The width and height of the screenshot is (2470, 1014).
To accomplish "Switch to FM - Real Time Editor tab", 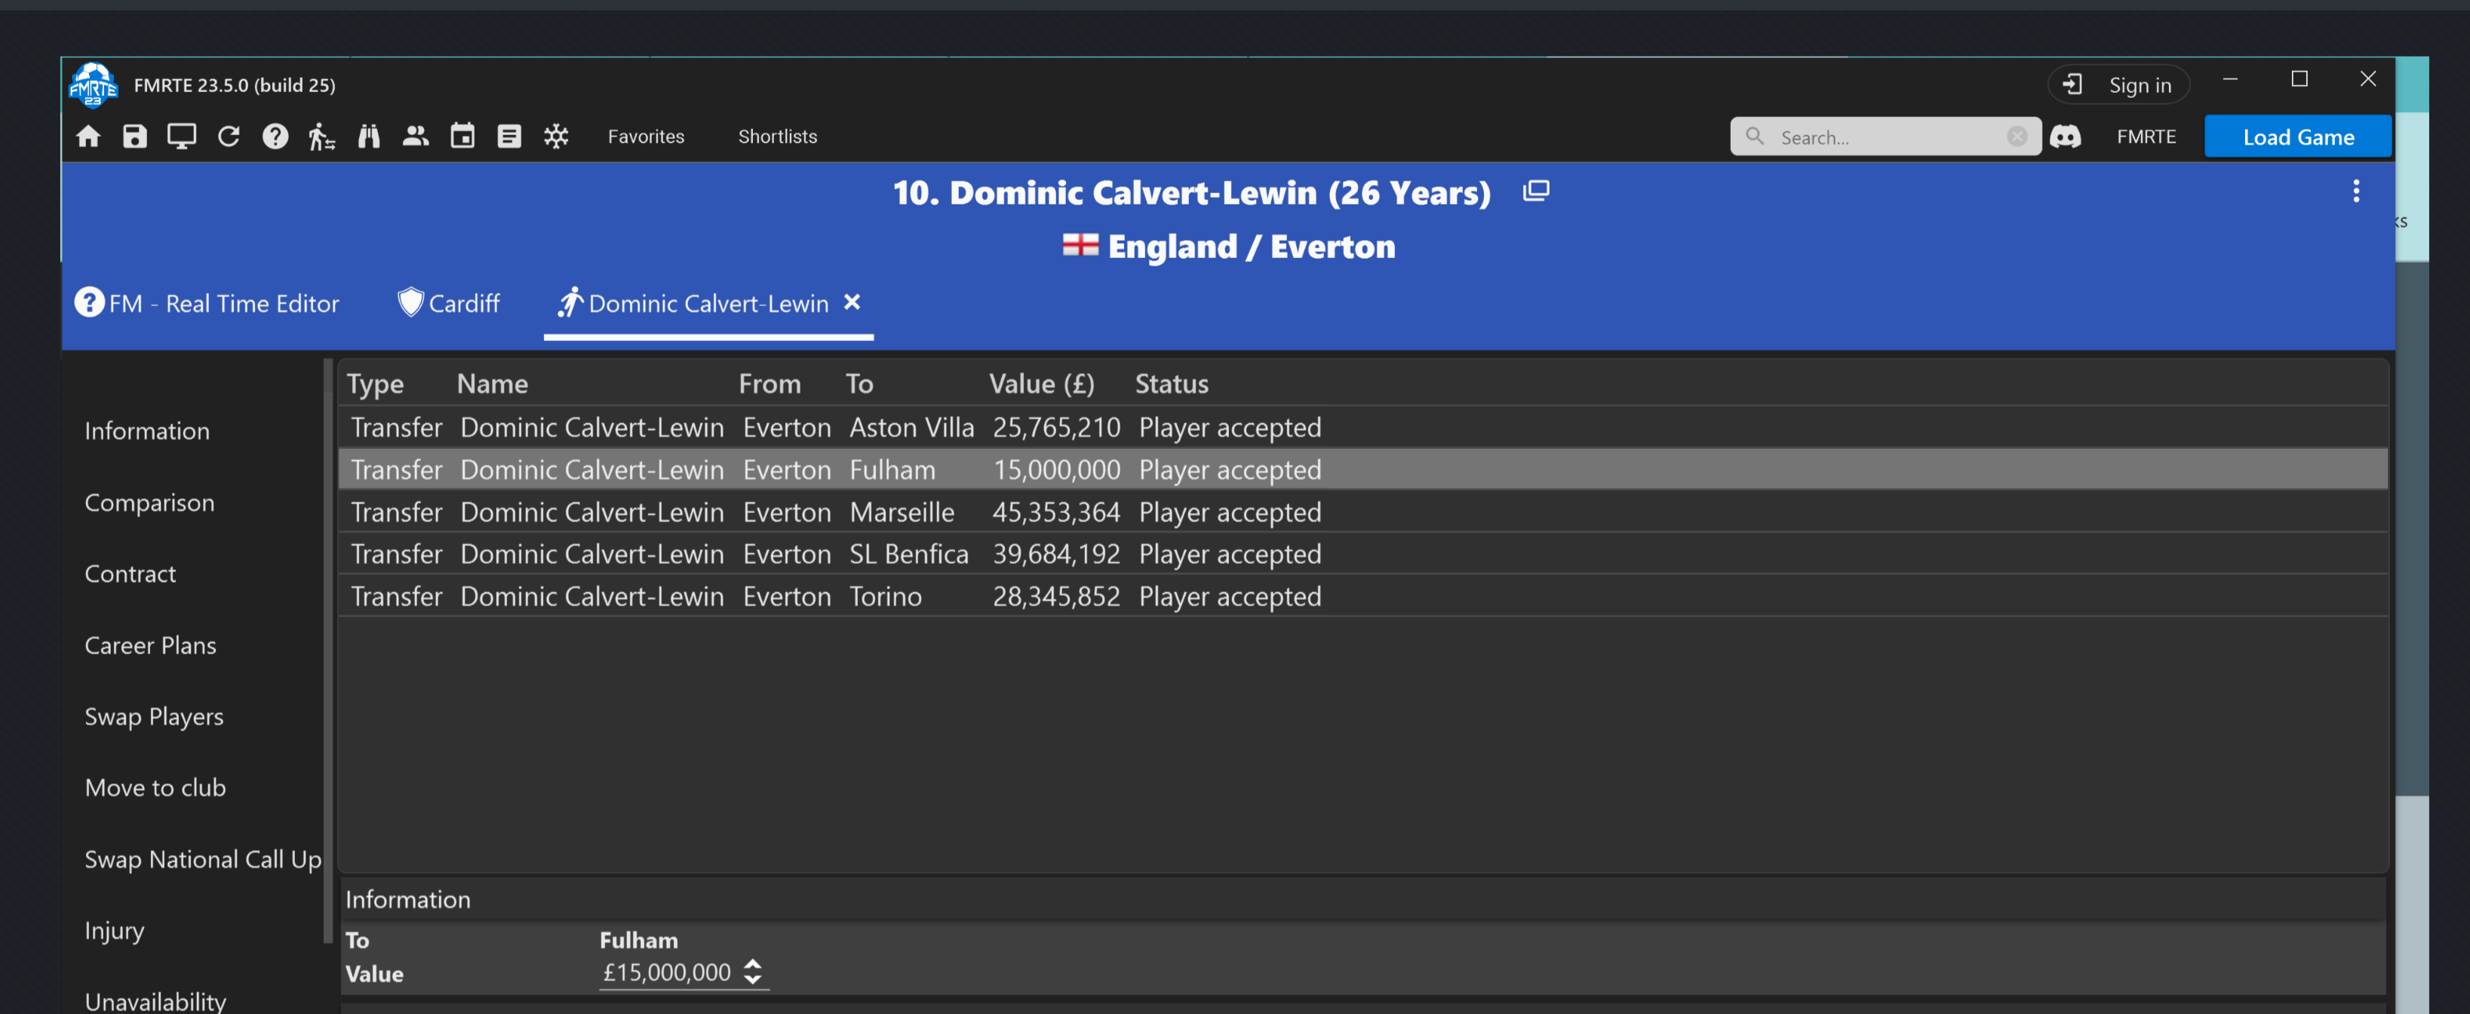I will pos(207,303).
